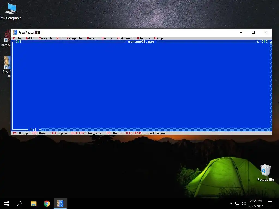This screenshot has width=279, height=209.
Task: Open the Search menu
Action: [46, 38]
